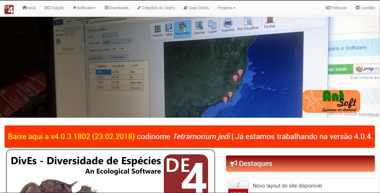This screenshot has width=380, height=193.
Task: Open the Downloads page
Action: (x=116, y=8)
